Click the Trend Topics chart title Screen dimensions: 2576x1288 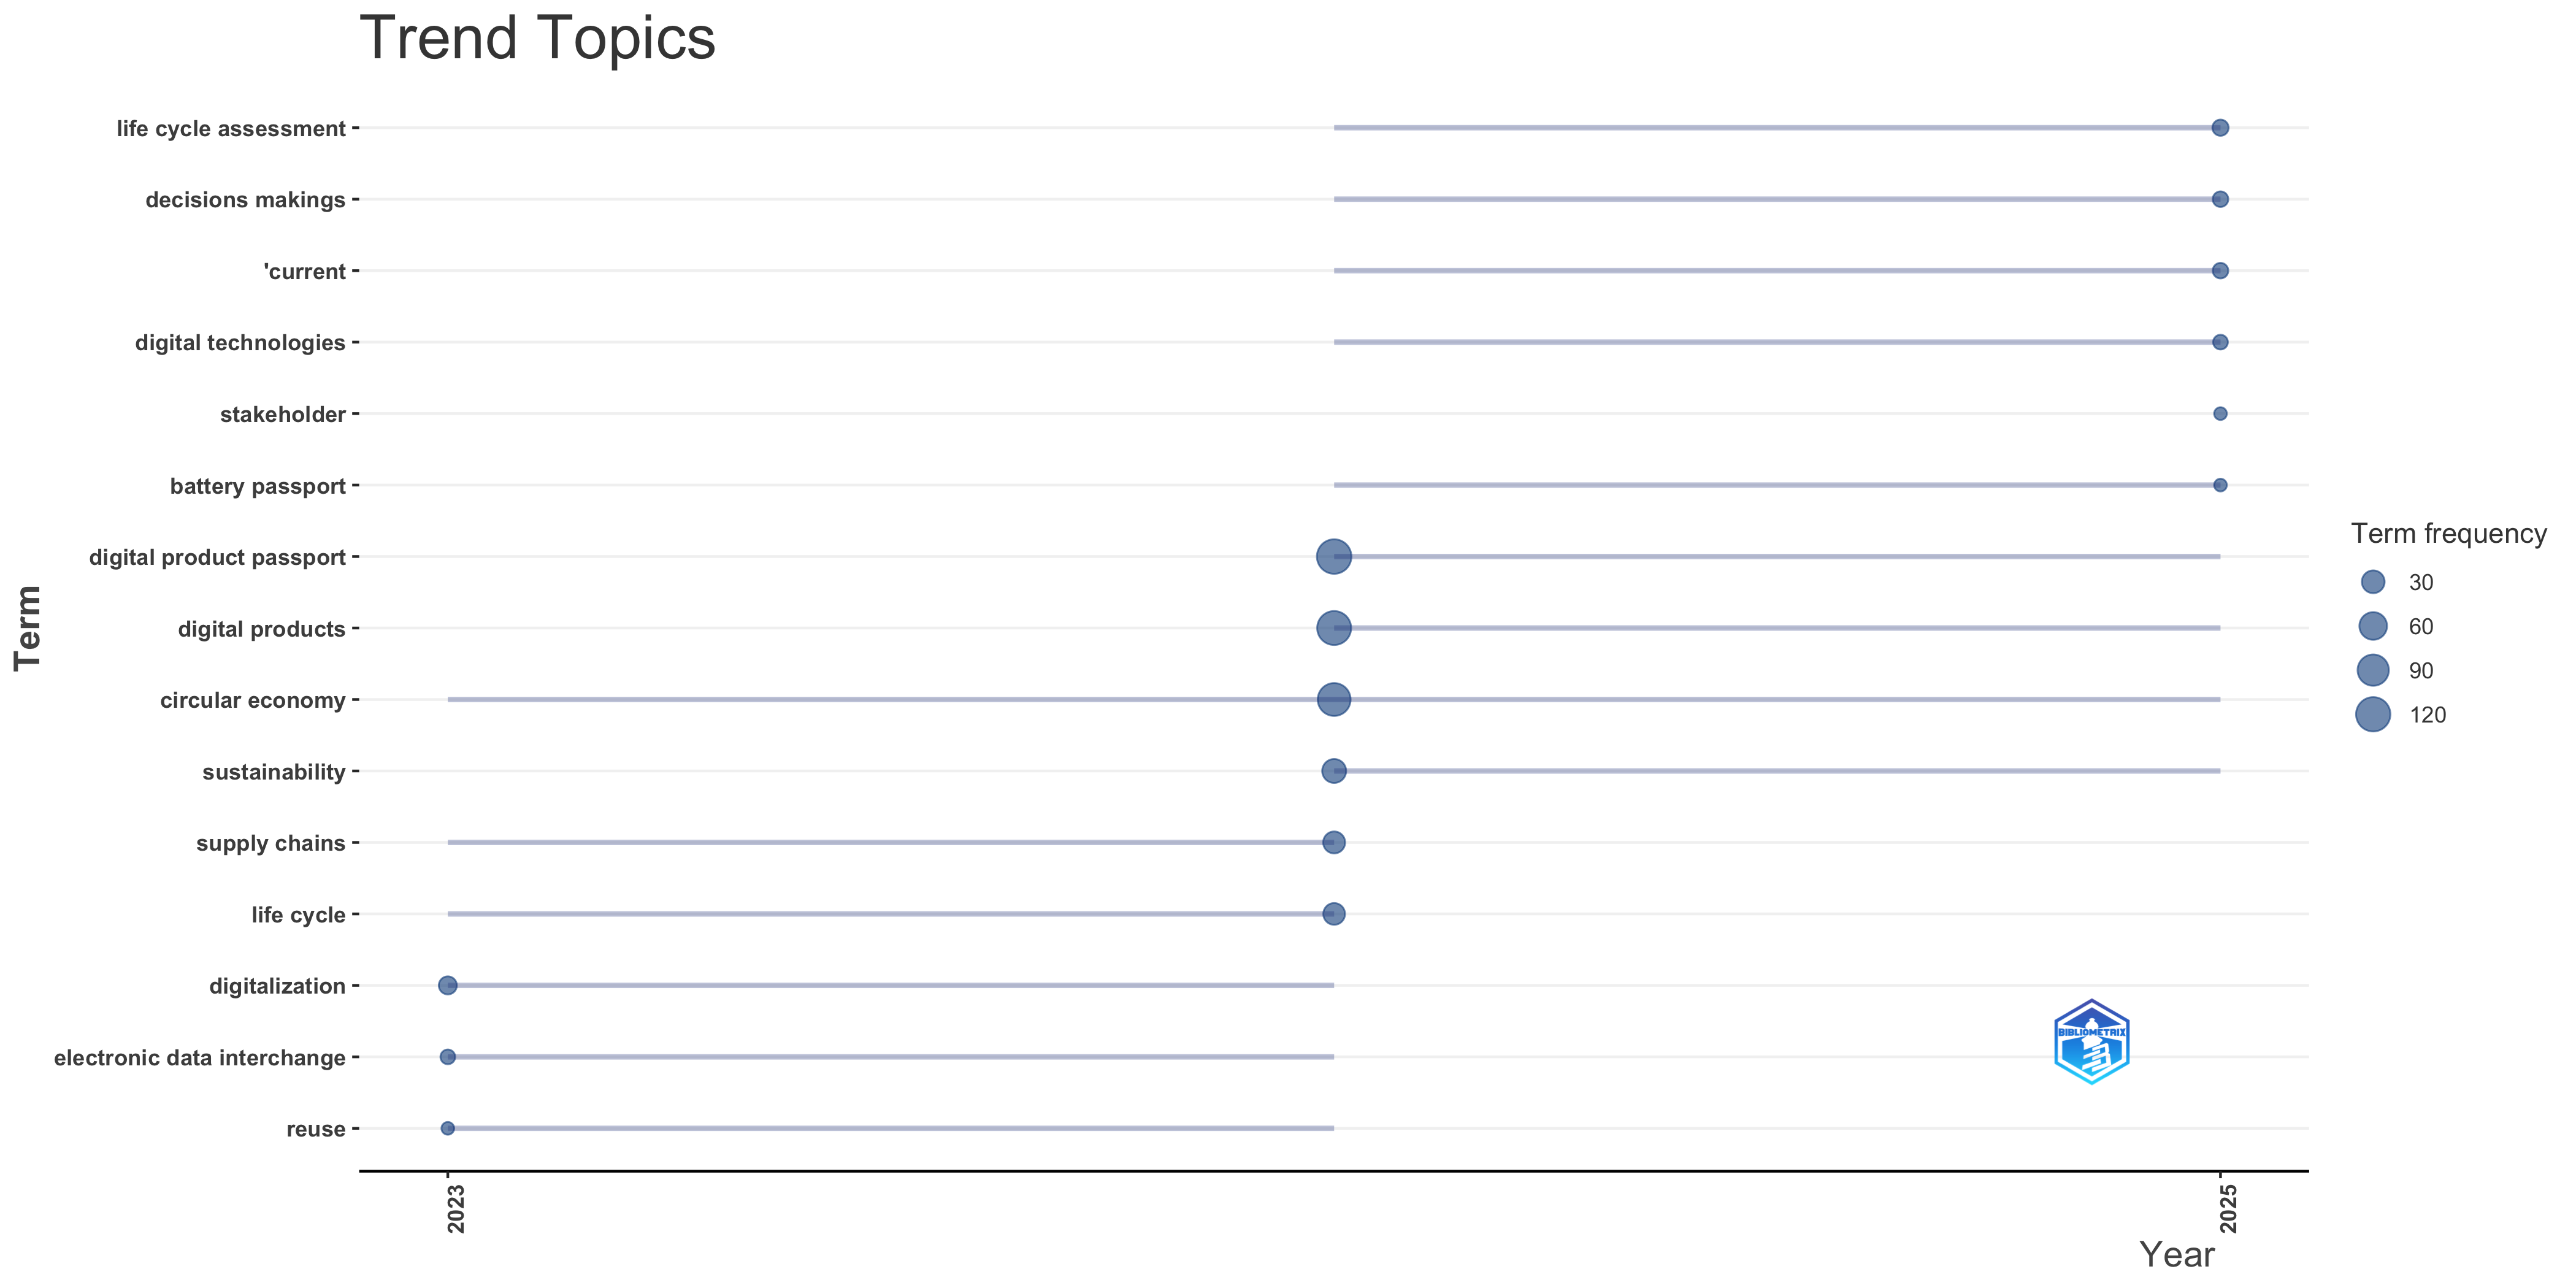click(x=537, y=39)
